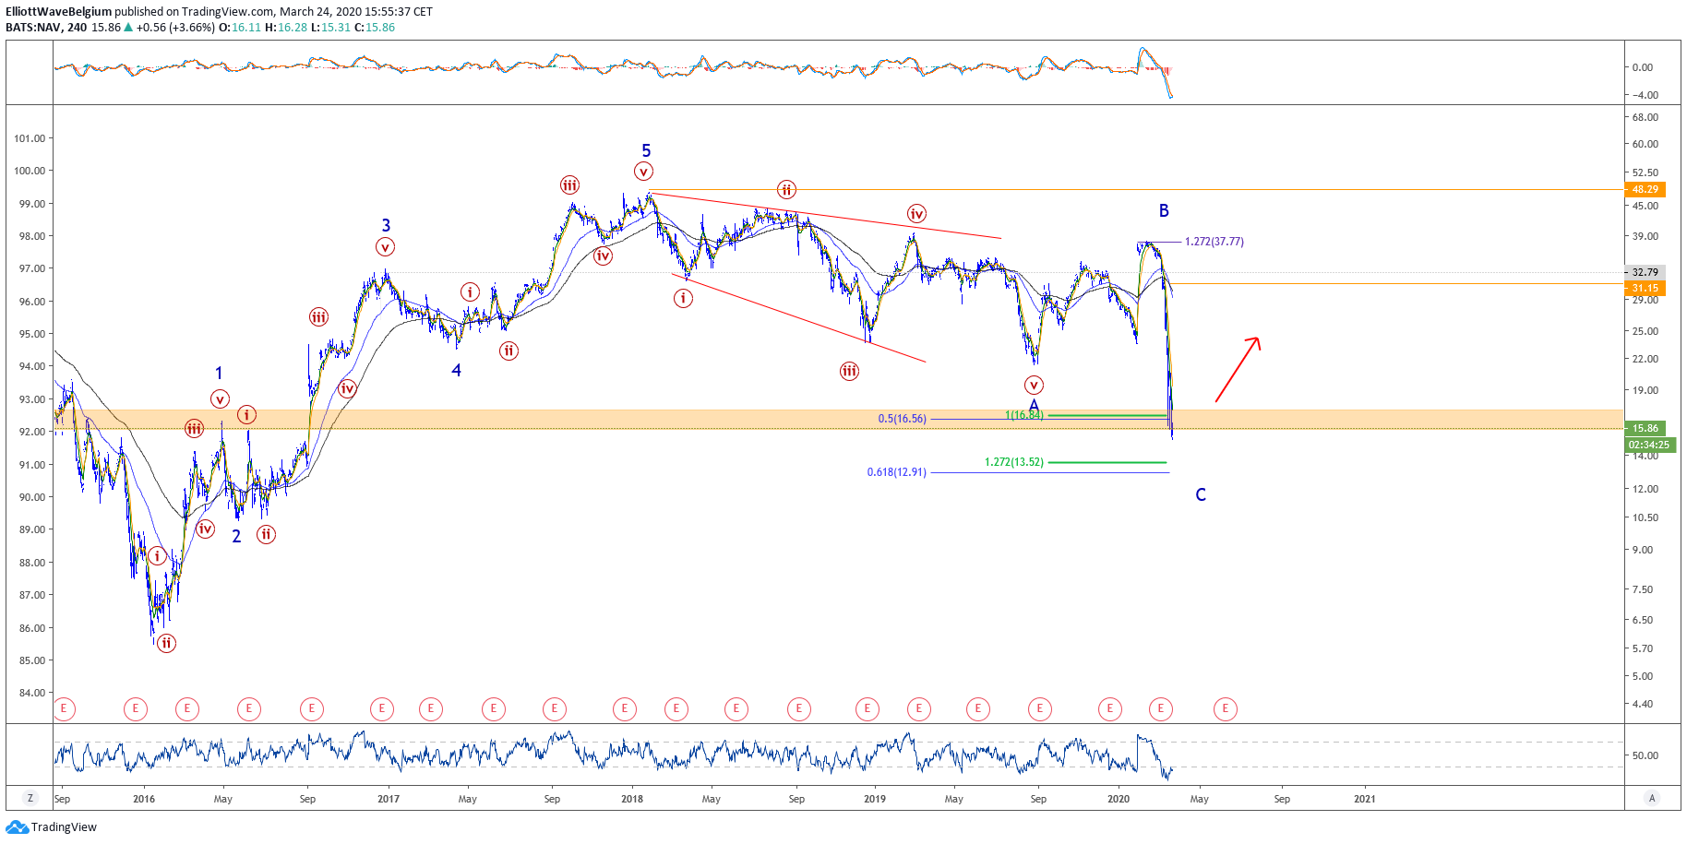Click the Z timezone button

(x=30, y=799)
